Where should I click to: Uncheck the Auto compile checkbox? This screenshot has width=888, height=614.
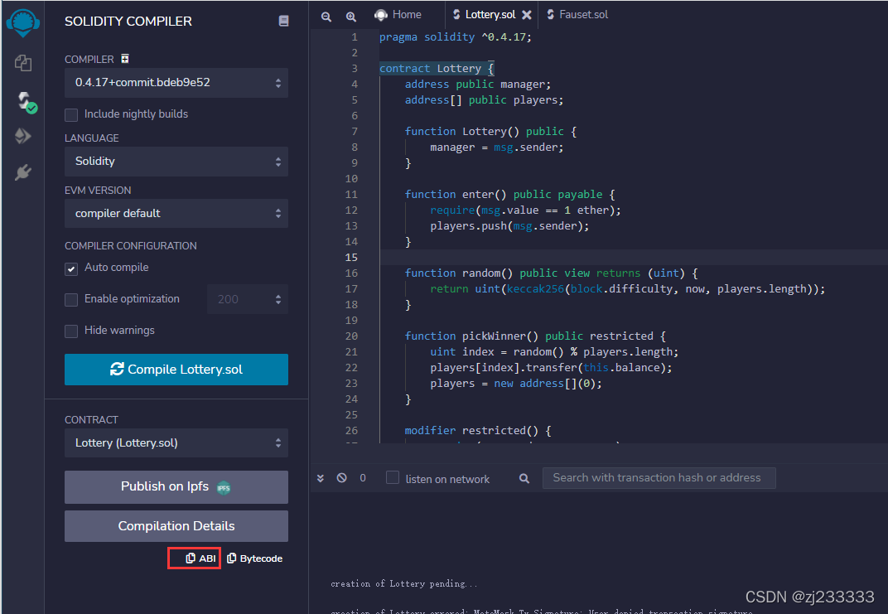[71, 268]
